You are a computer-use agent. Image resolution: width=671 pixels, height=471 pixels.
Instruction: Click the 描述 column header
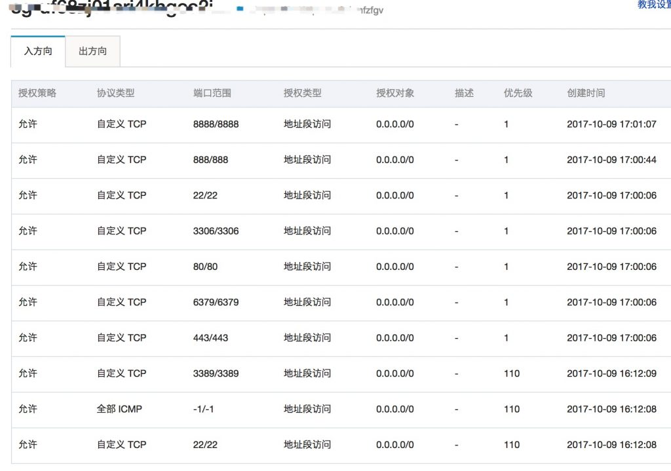[464, 93]
